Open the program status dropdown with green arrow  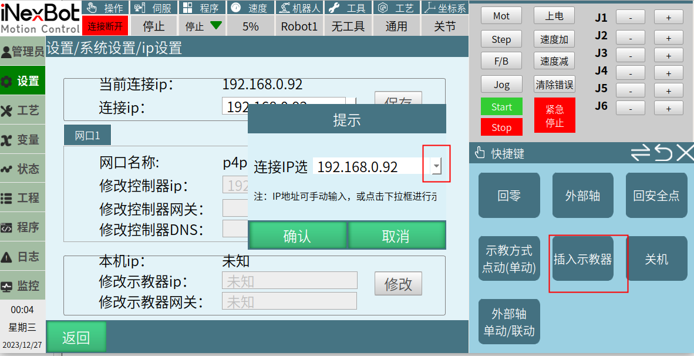click(203, 26)
